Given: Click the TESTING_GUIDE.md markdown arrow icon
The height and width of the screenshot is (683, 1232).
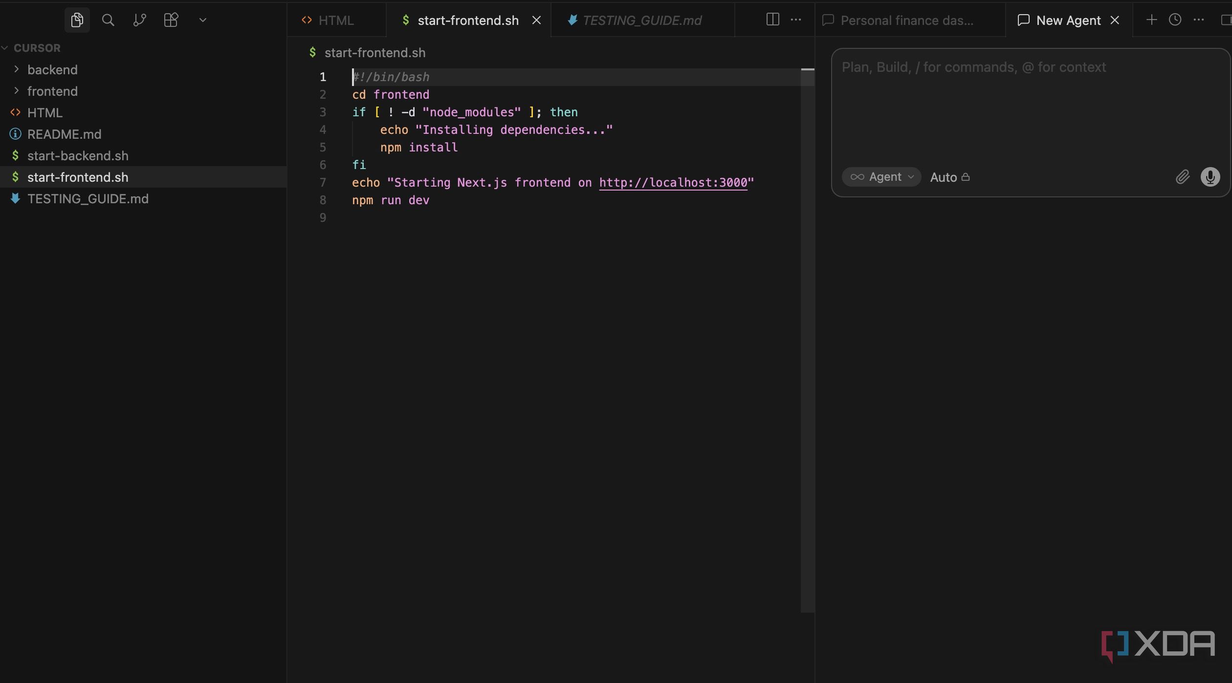Looking at the screenshot, I should (x=16, y=198).
